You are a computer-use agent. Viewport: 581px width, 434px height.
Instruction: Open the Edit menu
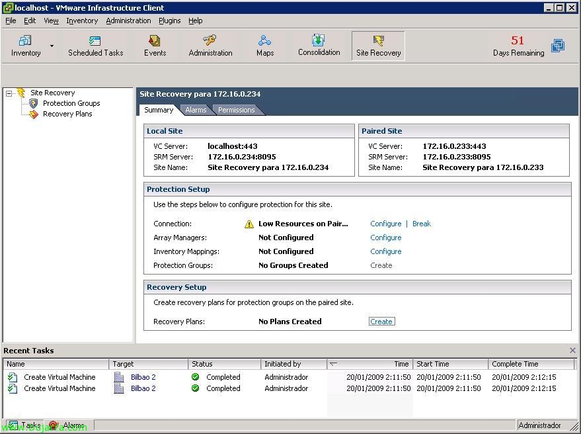pyautogui.click(x=30, y=21)
